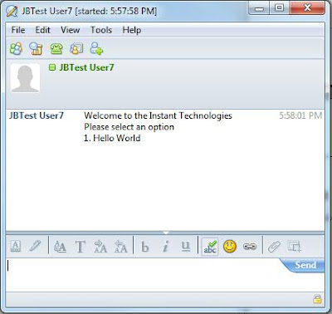The width and height of the screenshot is (332, 314).
Task: Click the JBTest User7 sender name in chat
Action: (x=37, y=115)
